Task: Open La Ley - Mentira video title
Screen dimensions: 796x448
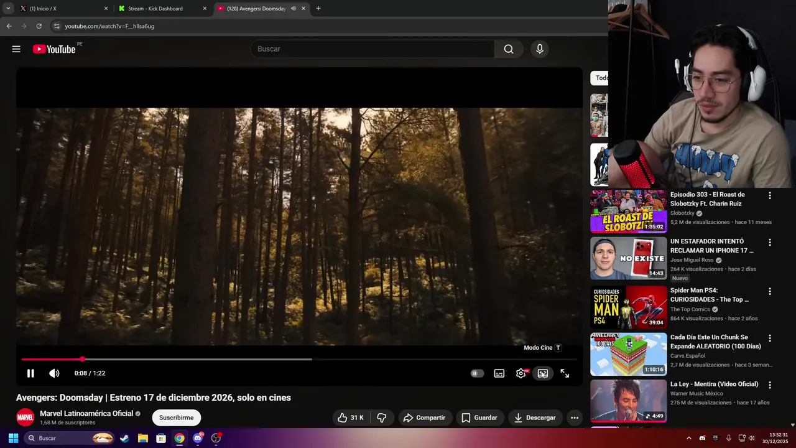Action: pos(715,384)
